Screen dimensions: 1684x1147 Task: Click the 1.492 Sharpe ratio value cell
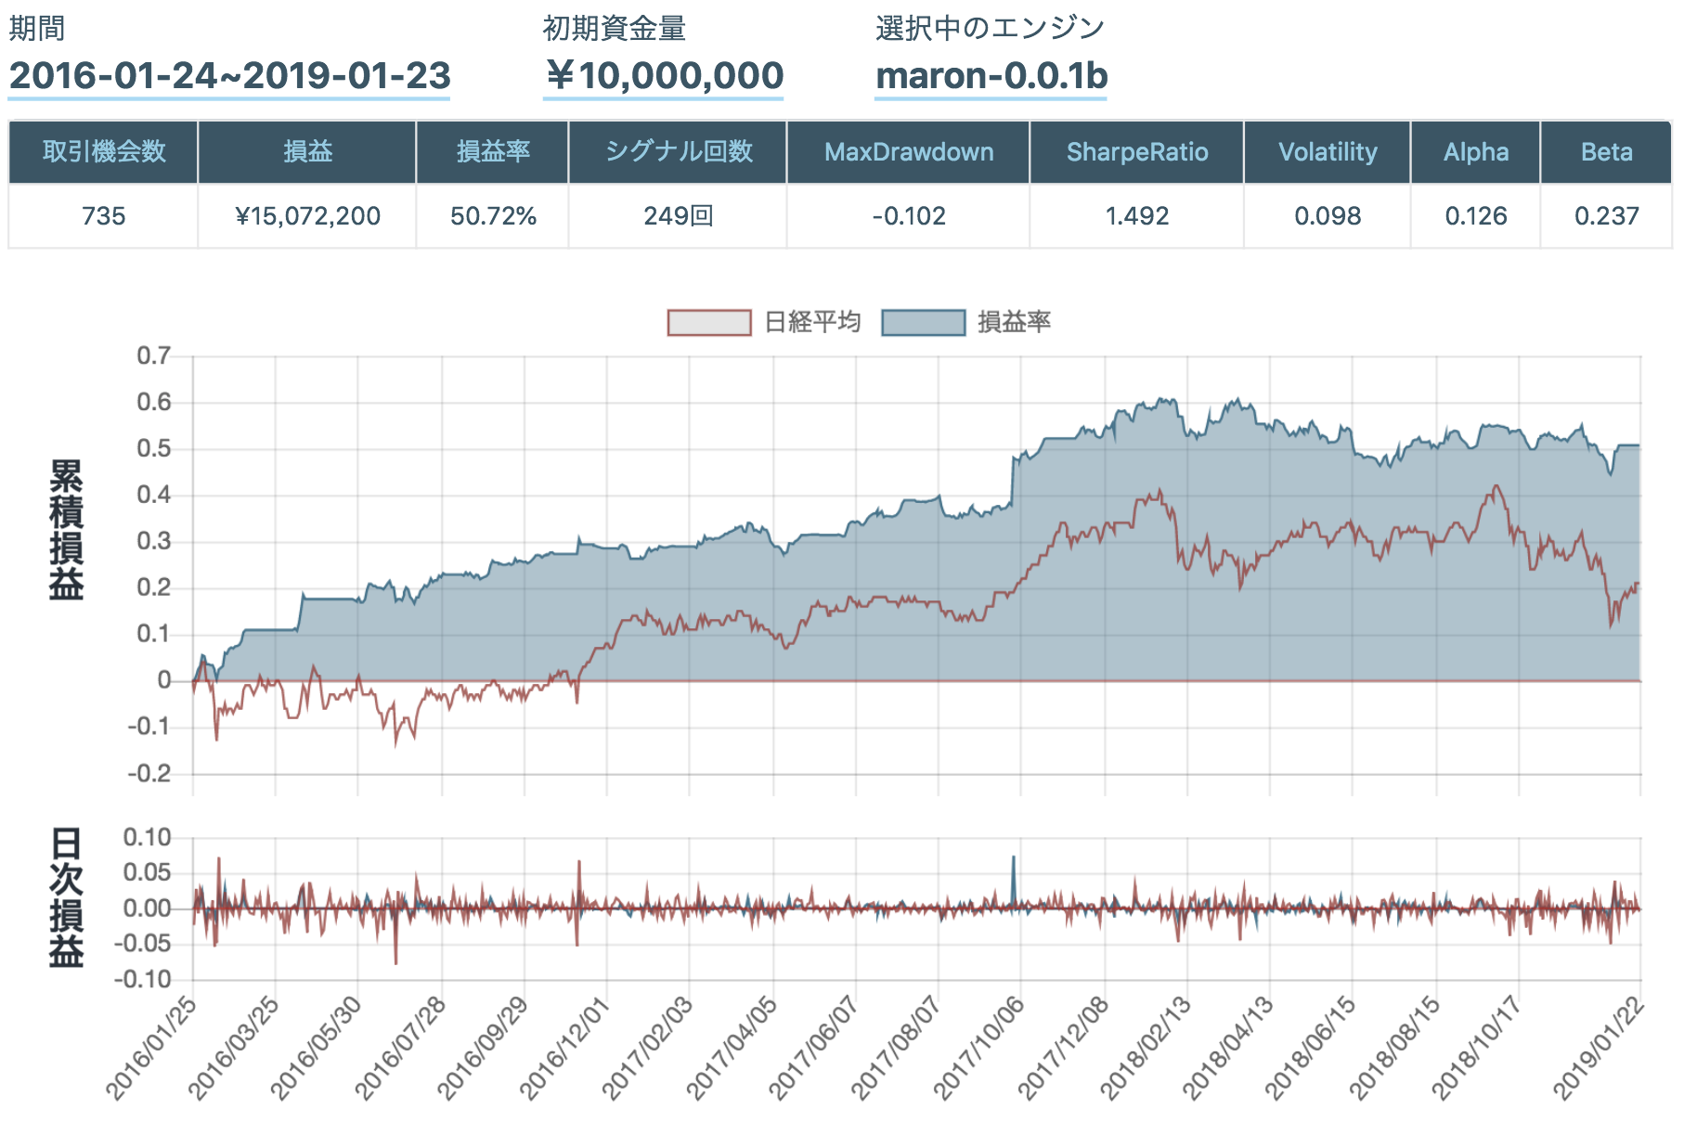tap(1136, 216)
